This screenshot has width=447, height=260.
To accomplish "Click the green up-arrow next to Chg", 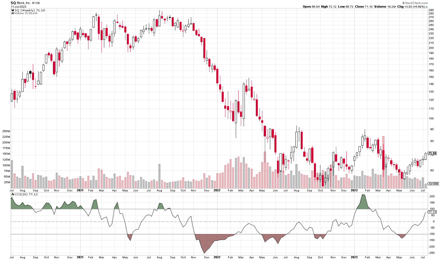I will click(426, 7).
